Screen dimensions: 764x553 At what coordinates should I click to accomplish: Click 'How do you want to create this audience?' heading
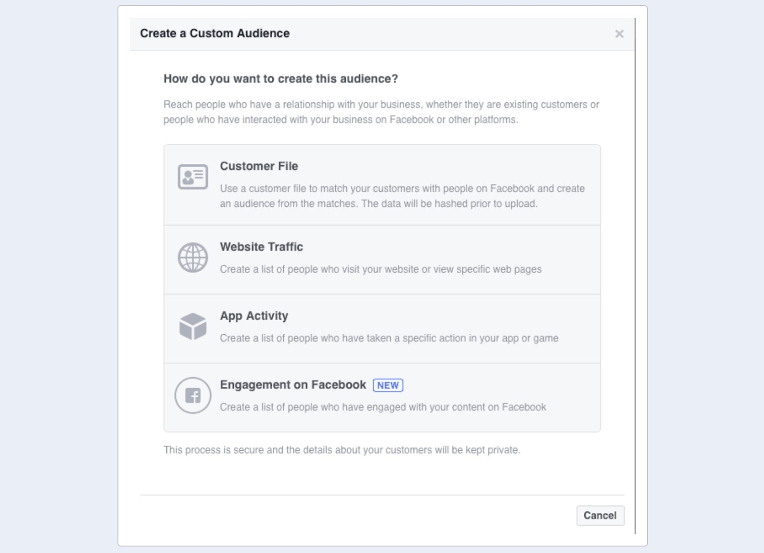280,79
